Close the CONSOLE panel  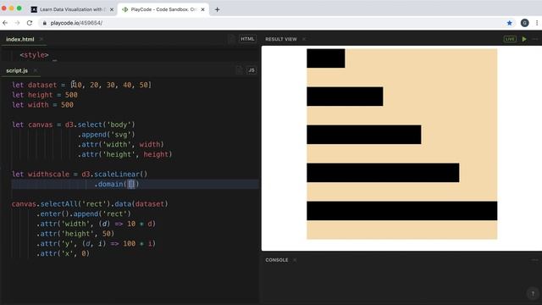point(295,260)
